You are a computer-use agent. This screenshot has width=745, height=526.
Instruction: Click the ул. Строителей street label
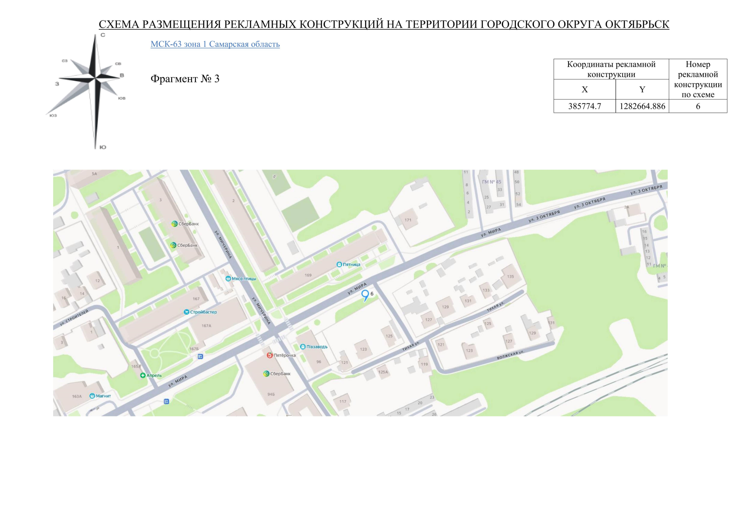click(74, 318)
